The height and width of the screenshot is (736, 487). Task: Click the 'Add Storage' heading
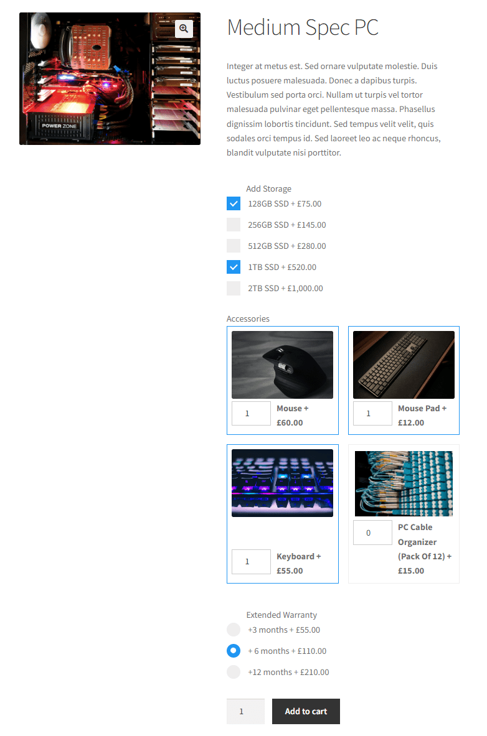269,189
